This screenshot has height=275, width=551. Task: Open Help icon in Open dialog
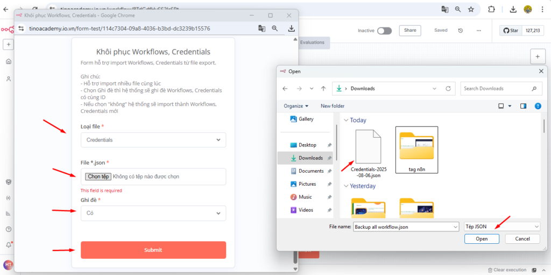point(538,106)
